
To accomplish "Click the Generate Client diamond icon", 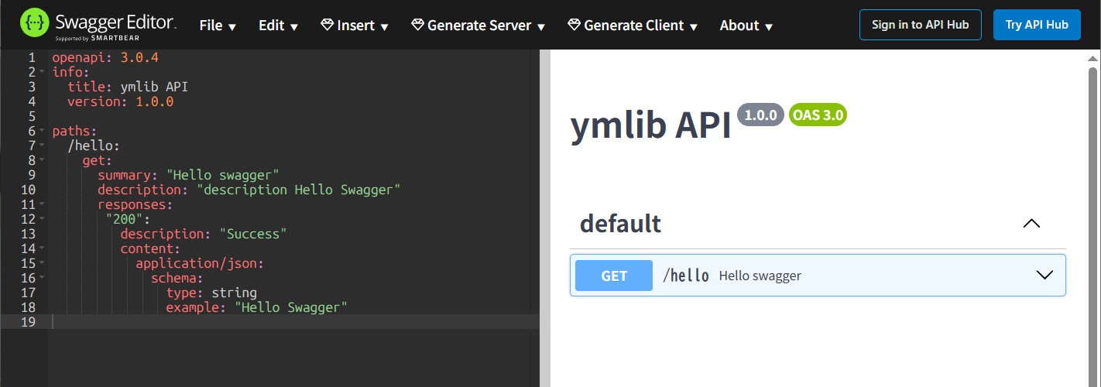I will 574,26.
